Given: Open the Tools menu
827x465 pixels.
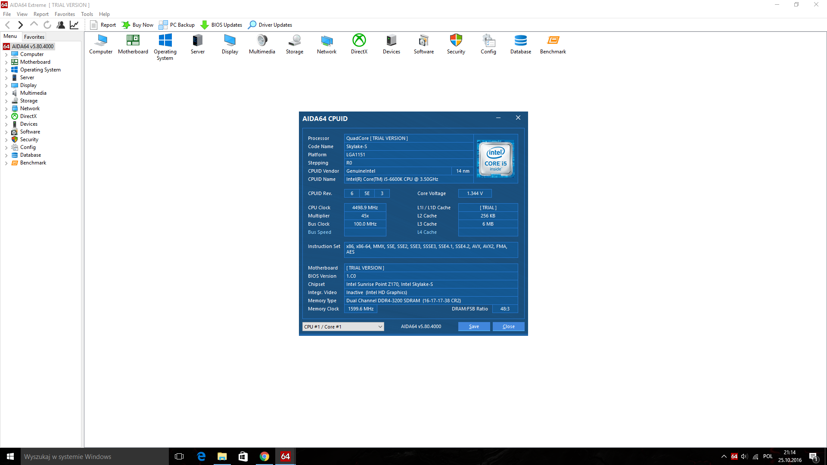Looking at the screenshot, I should [87, 14].
